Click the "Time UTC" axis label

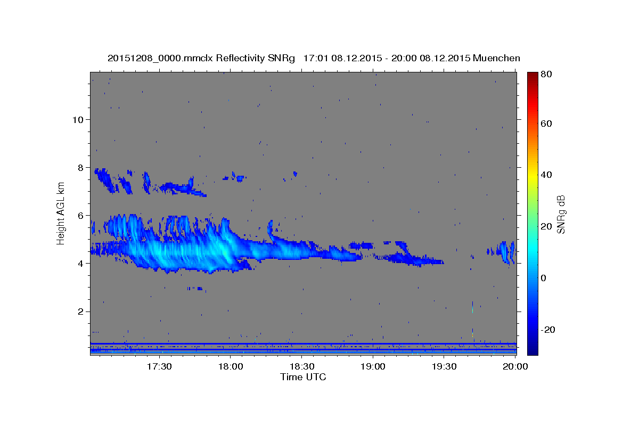pos(303,377)
